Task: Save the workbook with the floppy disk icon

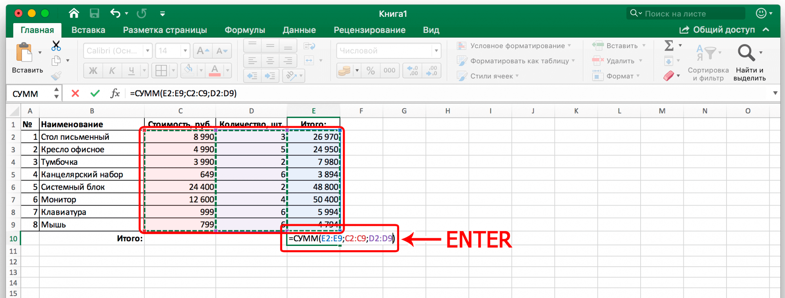Action: point(94,13)
